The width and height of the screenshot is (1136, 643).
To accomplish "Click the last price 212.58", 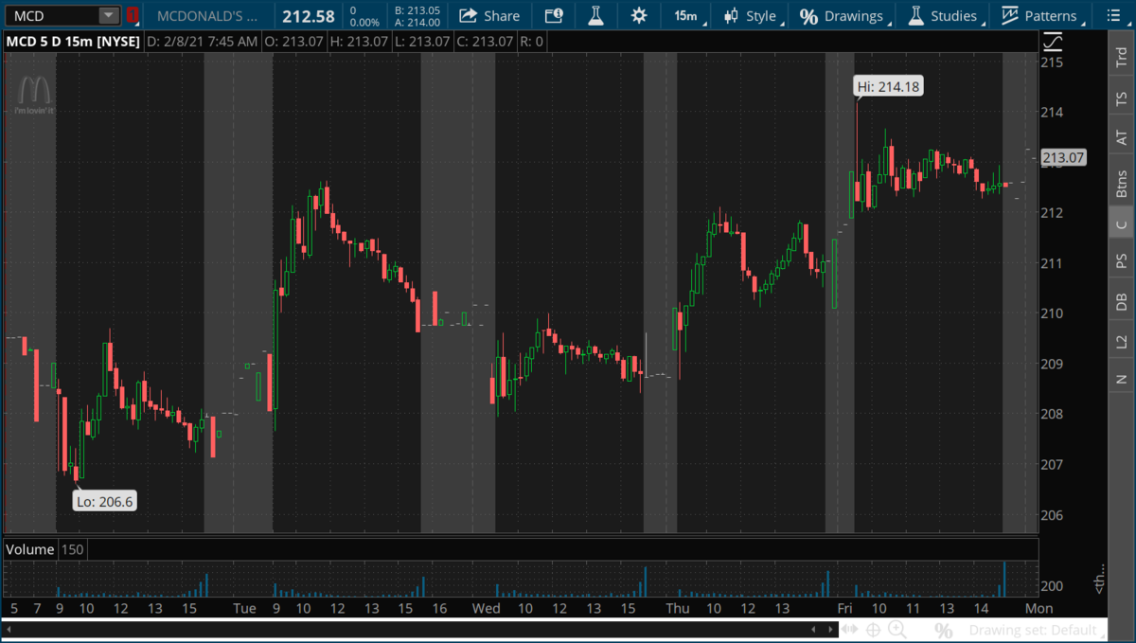I will pyautogui.click(x=309, y=16).
